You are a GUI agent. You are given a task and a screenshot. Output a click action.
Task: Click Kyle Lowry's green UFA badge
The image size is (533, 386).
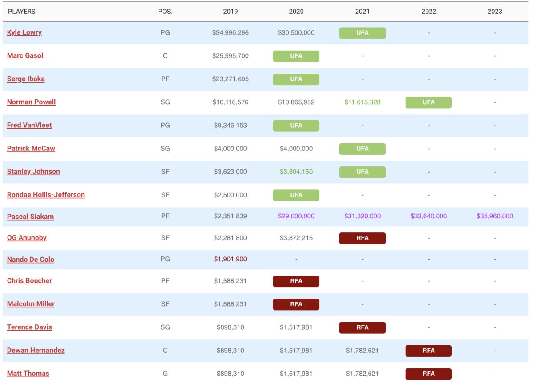362,33
